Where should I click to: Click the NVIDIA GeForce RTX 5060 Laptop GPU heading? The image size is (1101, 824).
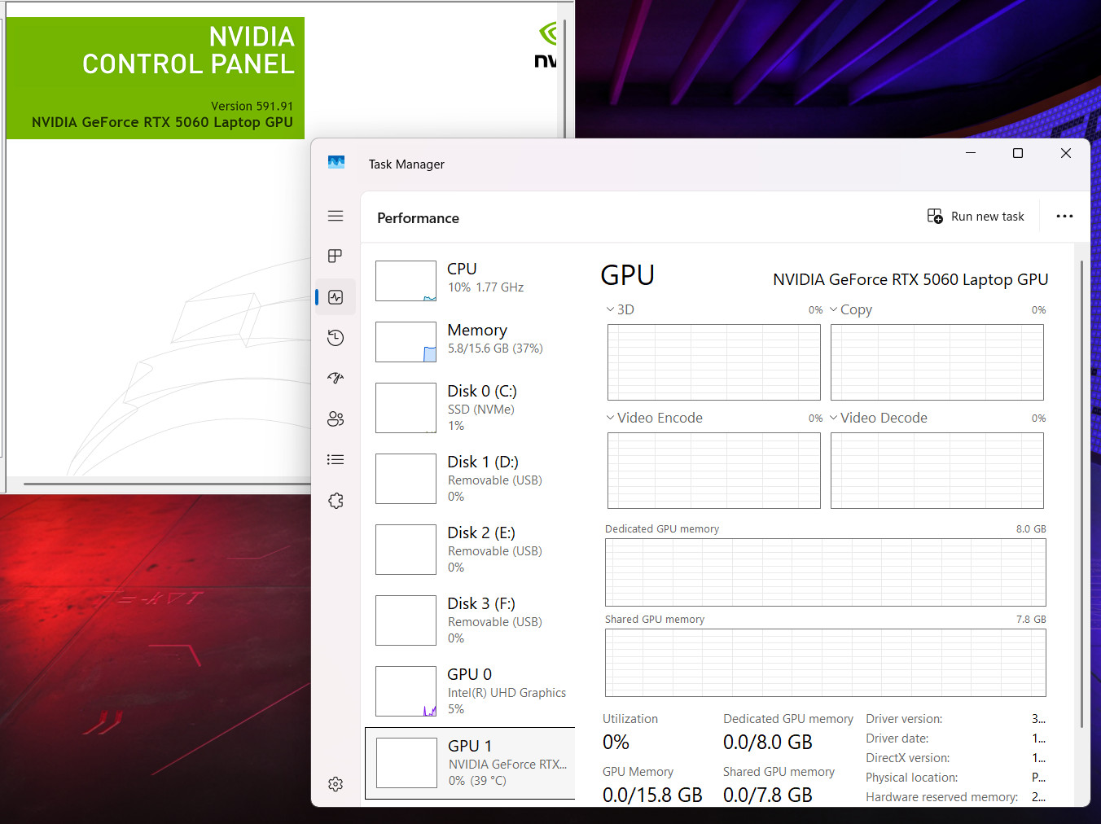pos(910,279)
